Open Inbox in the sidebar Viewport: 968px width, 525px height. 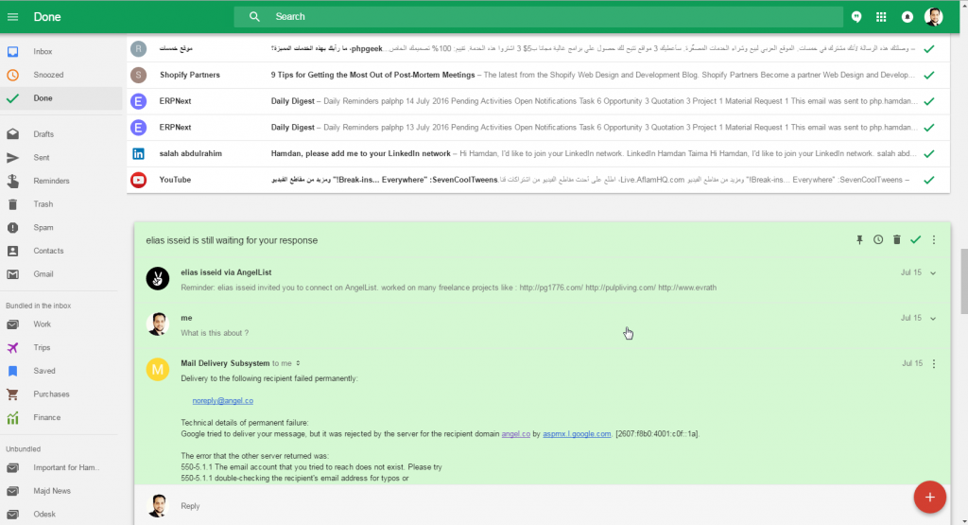click(x=61, y=51)
